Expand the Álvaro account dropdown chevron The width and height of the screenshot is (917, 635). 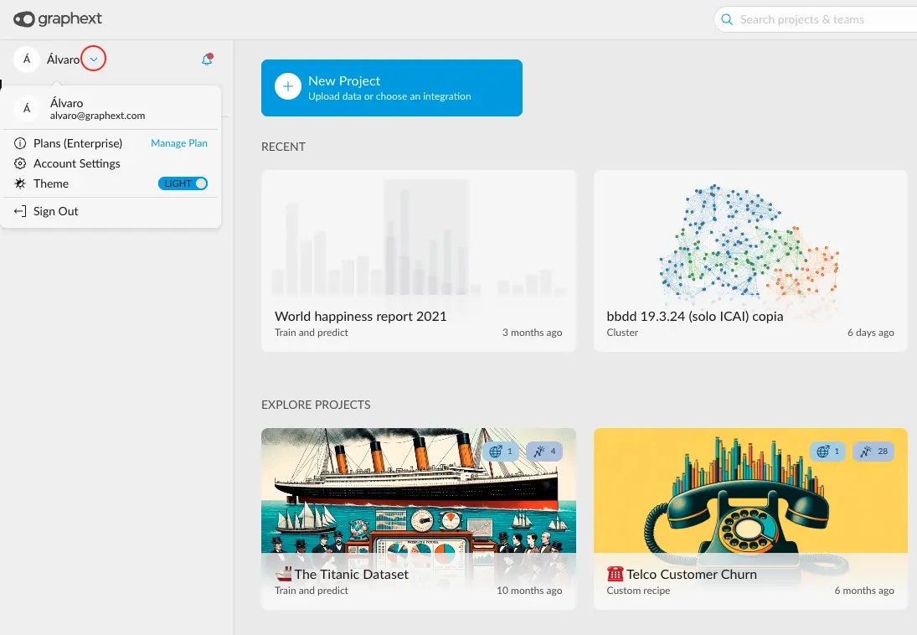point(93,59)
